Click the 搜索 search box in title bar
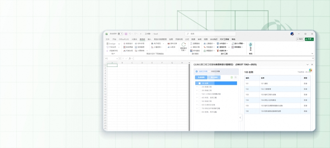This screenshot has width=330, height=148. coord(210,34)
